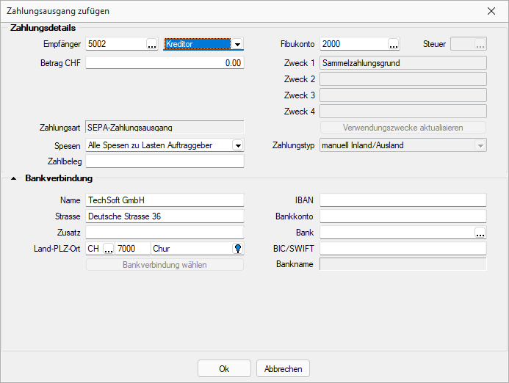Click into the Betrag CHF amount field

(x=165, y=63)
